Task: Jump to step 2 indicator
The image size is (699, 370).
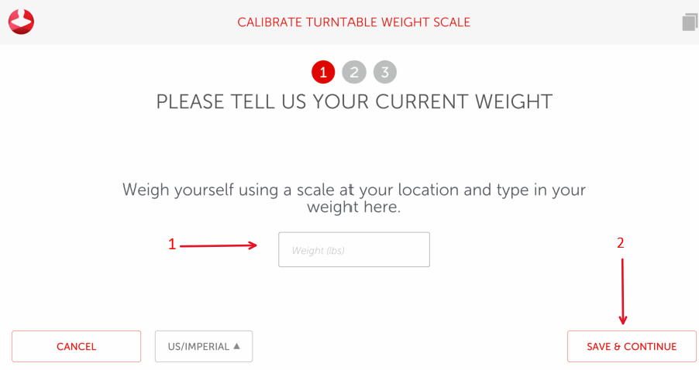Action: click(354, 73)
